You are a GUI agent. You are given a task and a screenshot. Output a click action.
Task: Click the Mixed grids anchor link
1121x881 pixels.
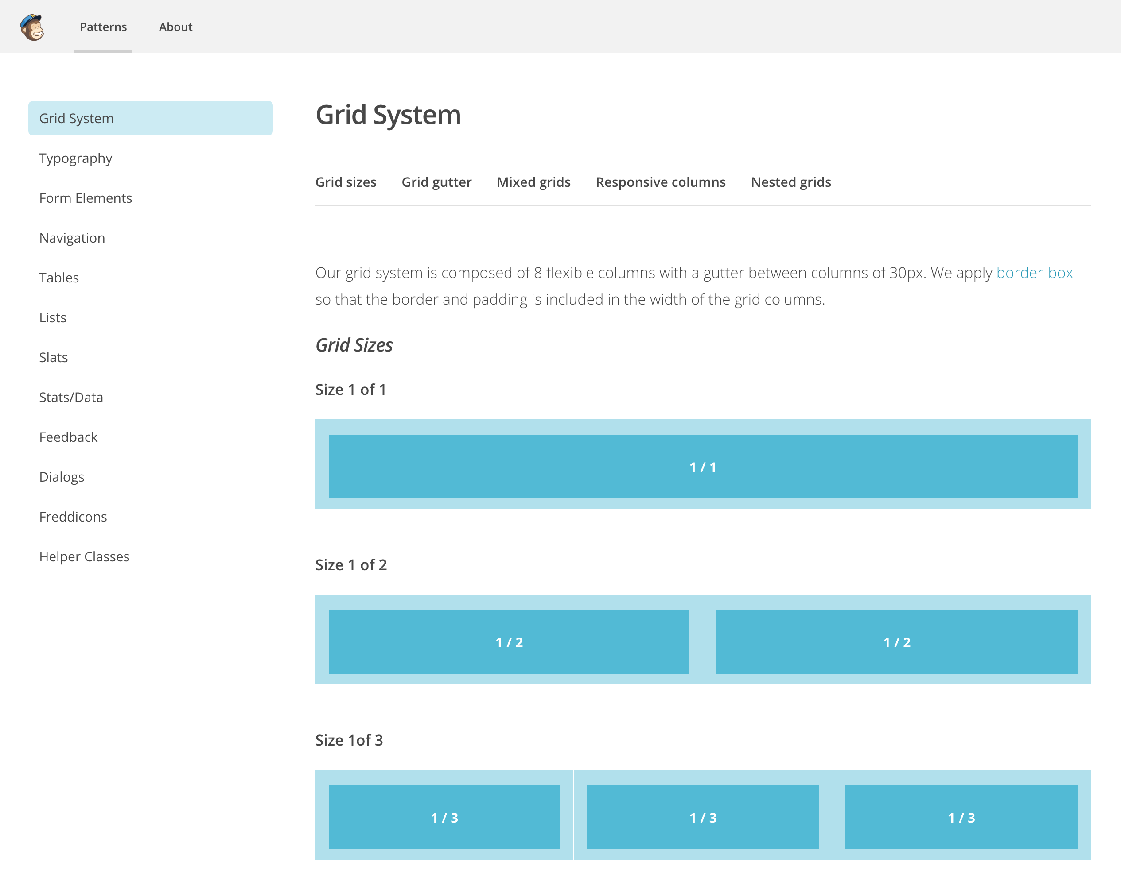tap(533, 182)
